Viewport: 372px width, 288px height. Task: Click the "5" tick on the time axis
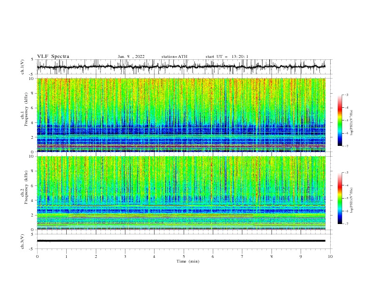[184, 256]
